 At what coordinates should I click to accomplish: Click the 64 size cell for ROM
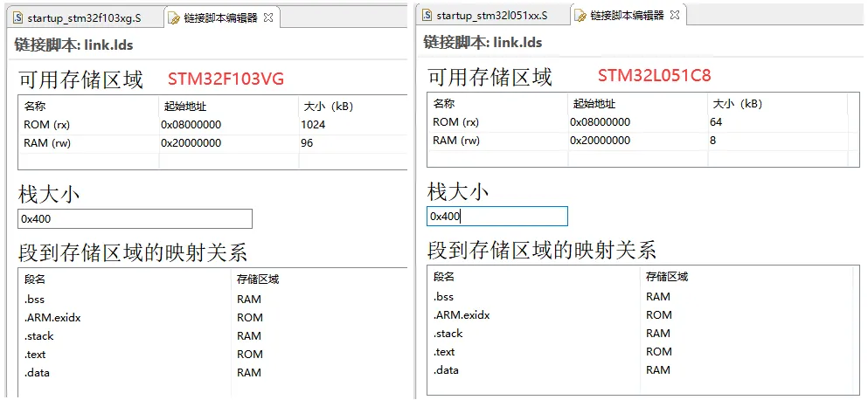coord(716,122)
